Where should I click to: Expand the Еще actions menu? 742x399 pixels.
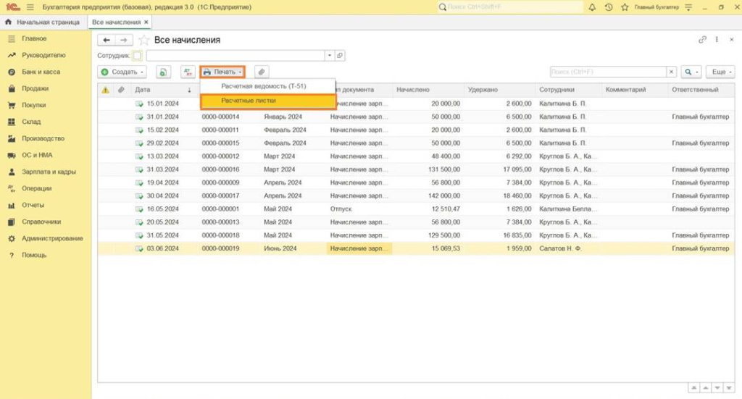point(720,72)
